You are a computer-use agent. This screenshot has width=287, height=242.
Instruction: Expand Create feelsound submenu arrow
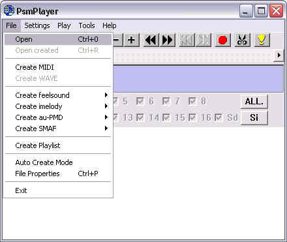point(106,95)
